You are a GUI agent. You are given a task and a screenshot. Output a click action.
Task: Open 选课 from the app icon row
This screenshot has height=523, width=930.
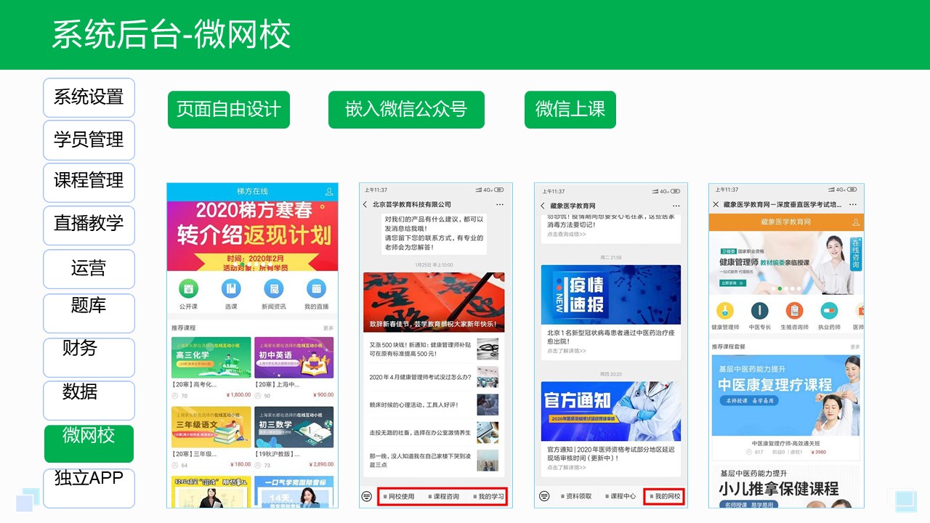[231, 288]
